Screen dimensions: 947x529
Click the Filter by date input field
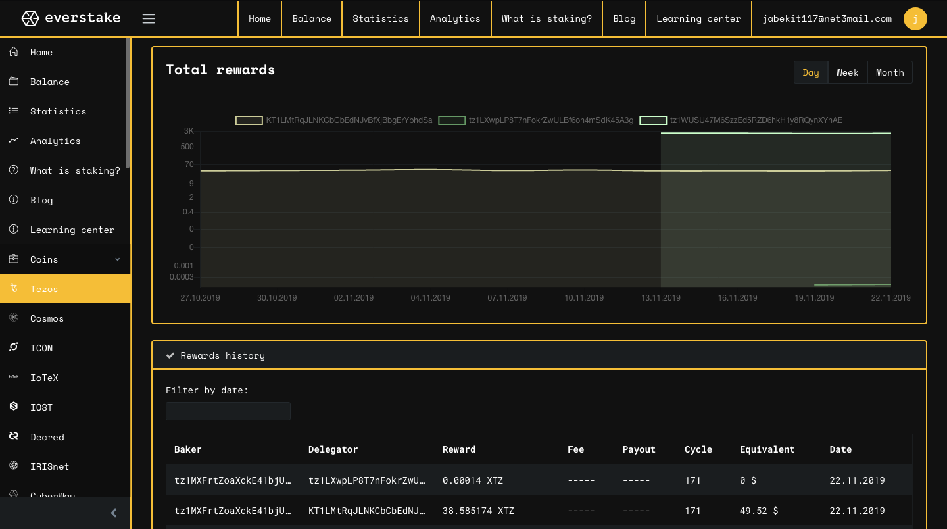[228, 411]
